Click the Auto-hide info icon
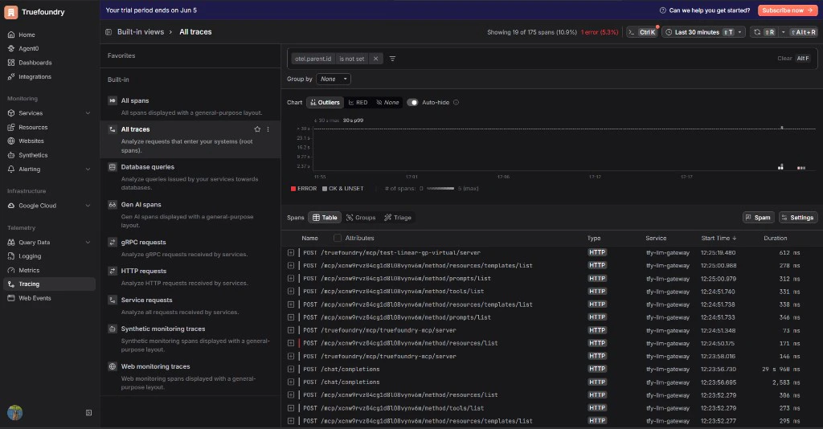The height and width of the screenshot is (429, 823). (457, 102)
